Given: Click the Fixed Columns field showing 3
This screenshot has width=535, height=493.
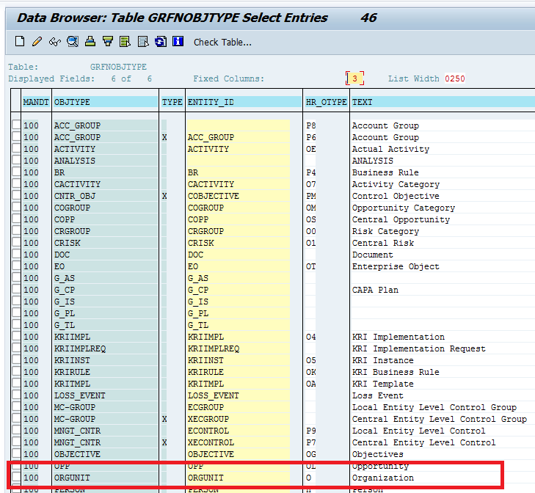Looking at the screenshot, I should pos(354,78).
